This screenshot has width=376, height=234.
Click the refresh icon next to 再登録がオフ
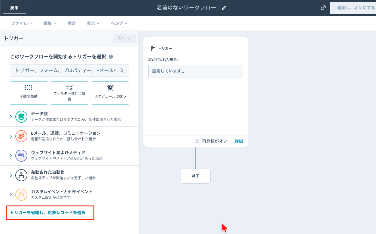point(197,141)
